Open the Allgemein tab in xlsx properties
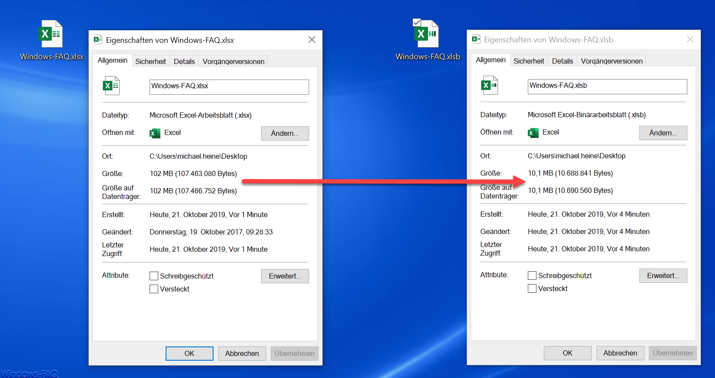The height and width of the screenshot is (378, 715). pyautogui.click(x=112, y=60)
